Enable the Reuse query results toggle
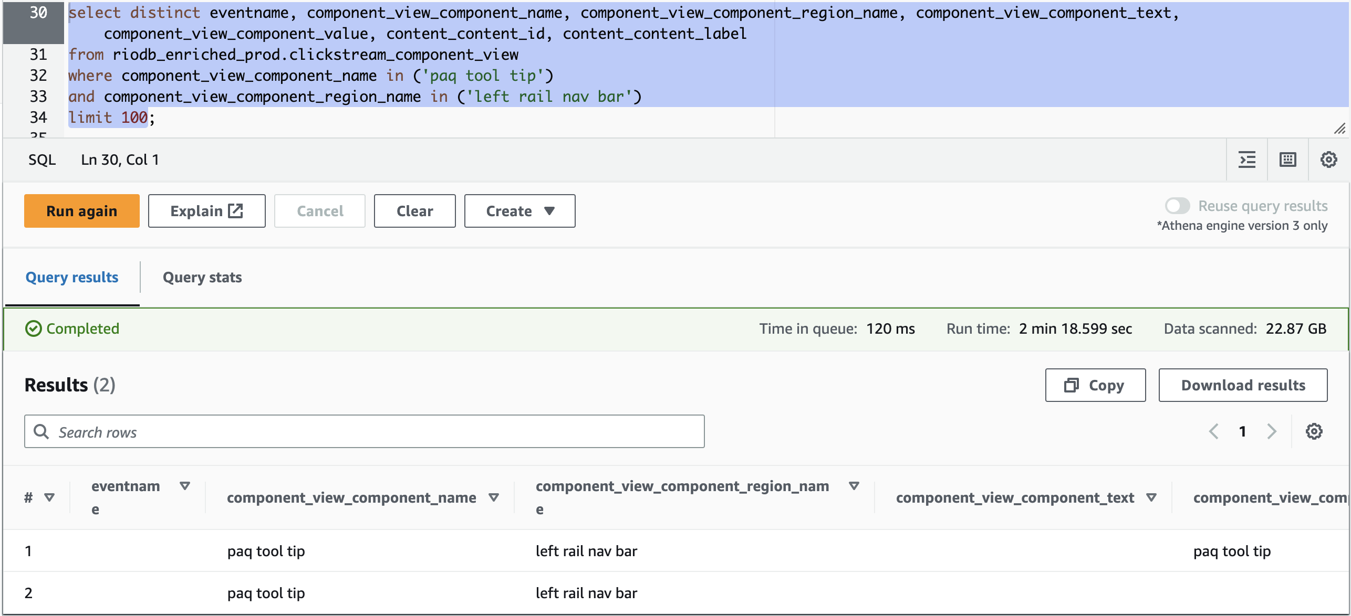This screenshot has width=1351, height=616. point(1178,206)
